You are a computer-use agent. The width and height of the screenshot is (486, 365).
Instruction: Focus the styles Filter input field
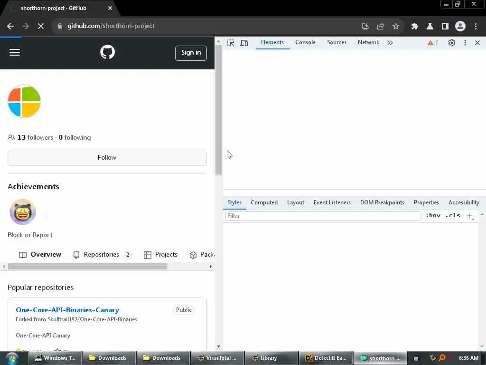pos(323,216)
